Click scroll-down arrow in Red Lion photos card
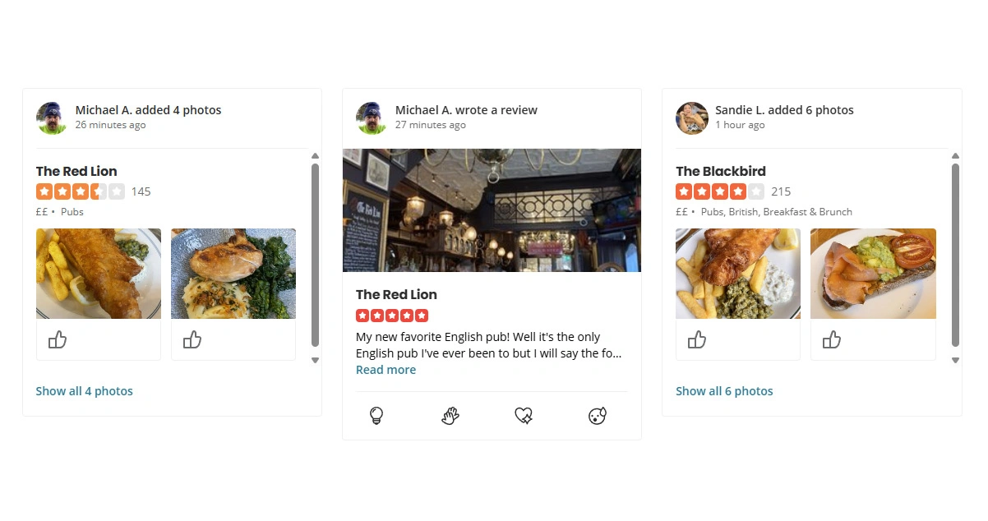988x521 pixels. coord(315,360)
